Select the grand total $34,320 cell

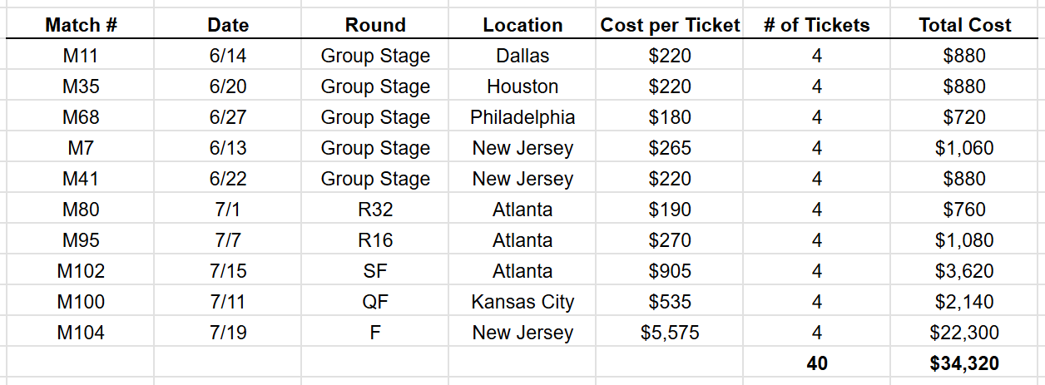click(964, 363)
